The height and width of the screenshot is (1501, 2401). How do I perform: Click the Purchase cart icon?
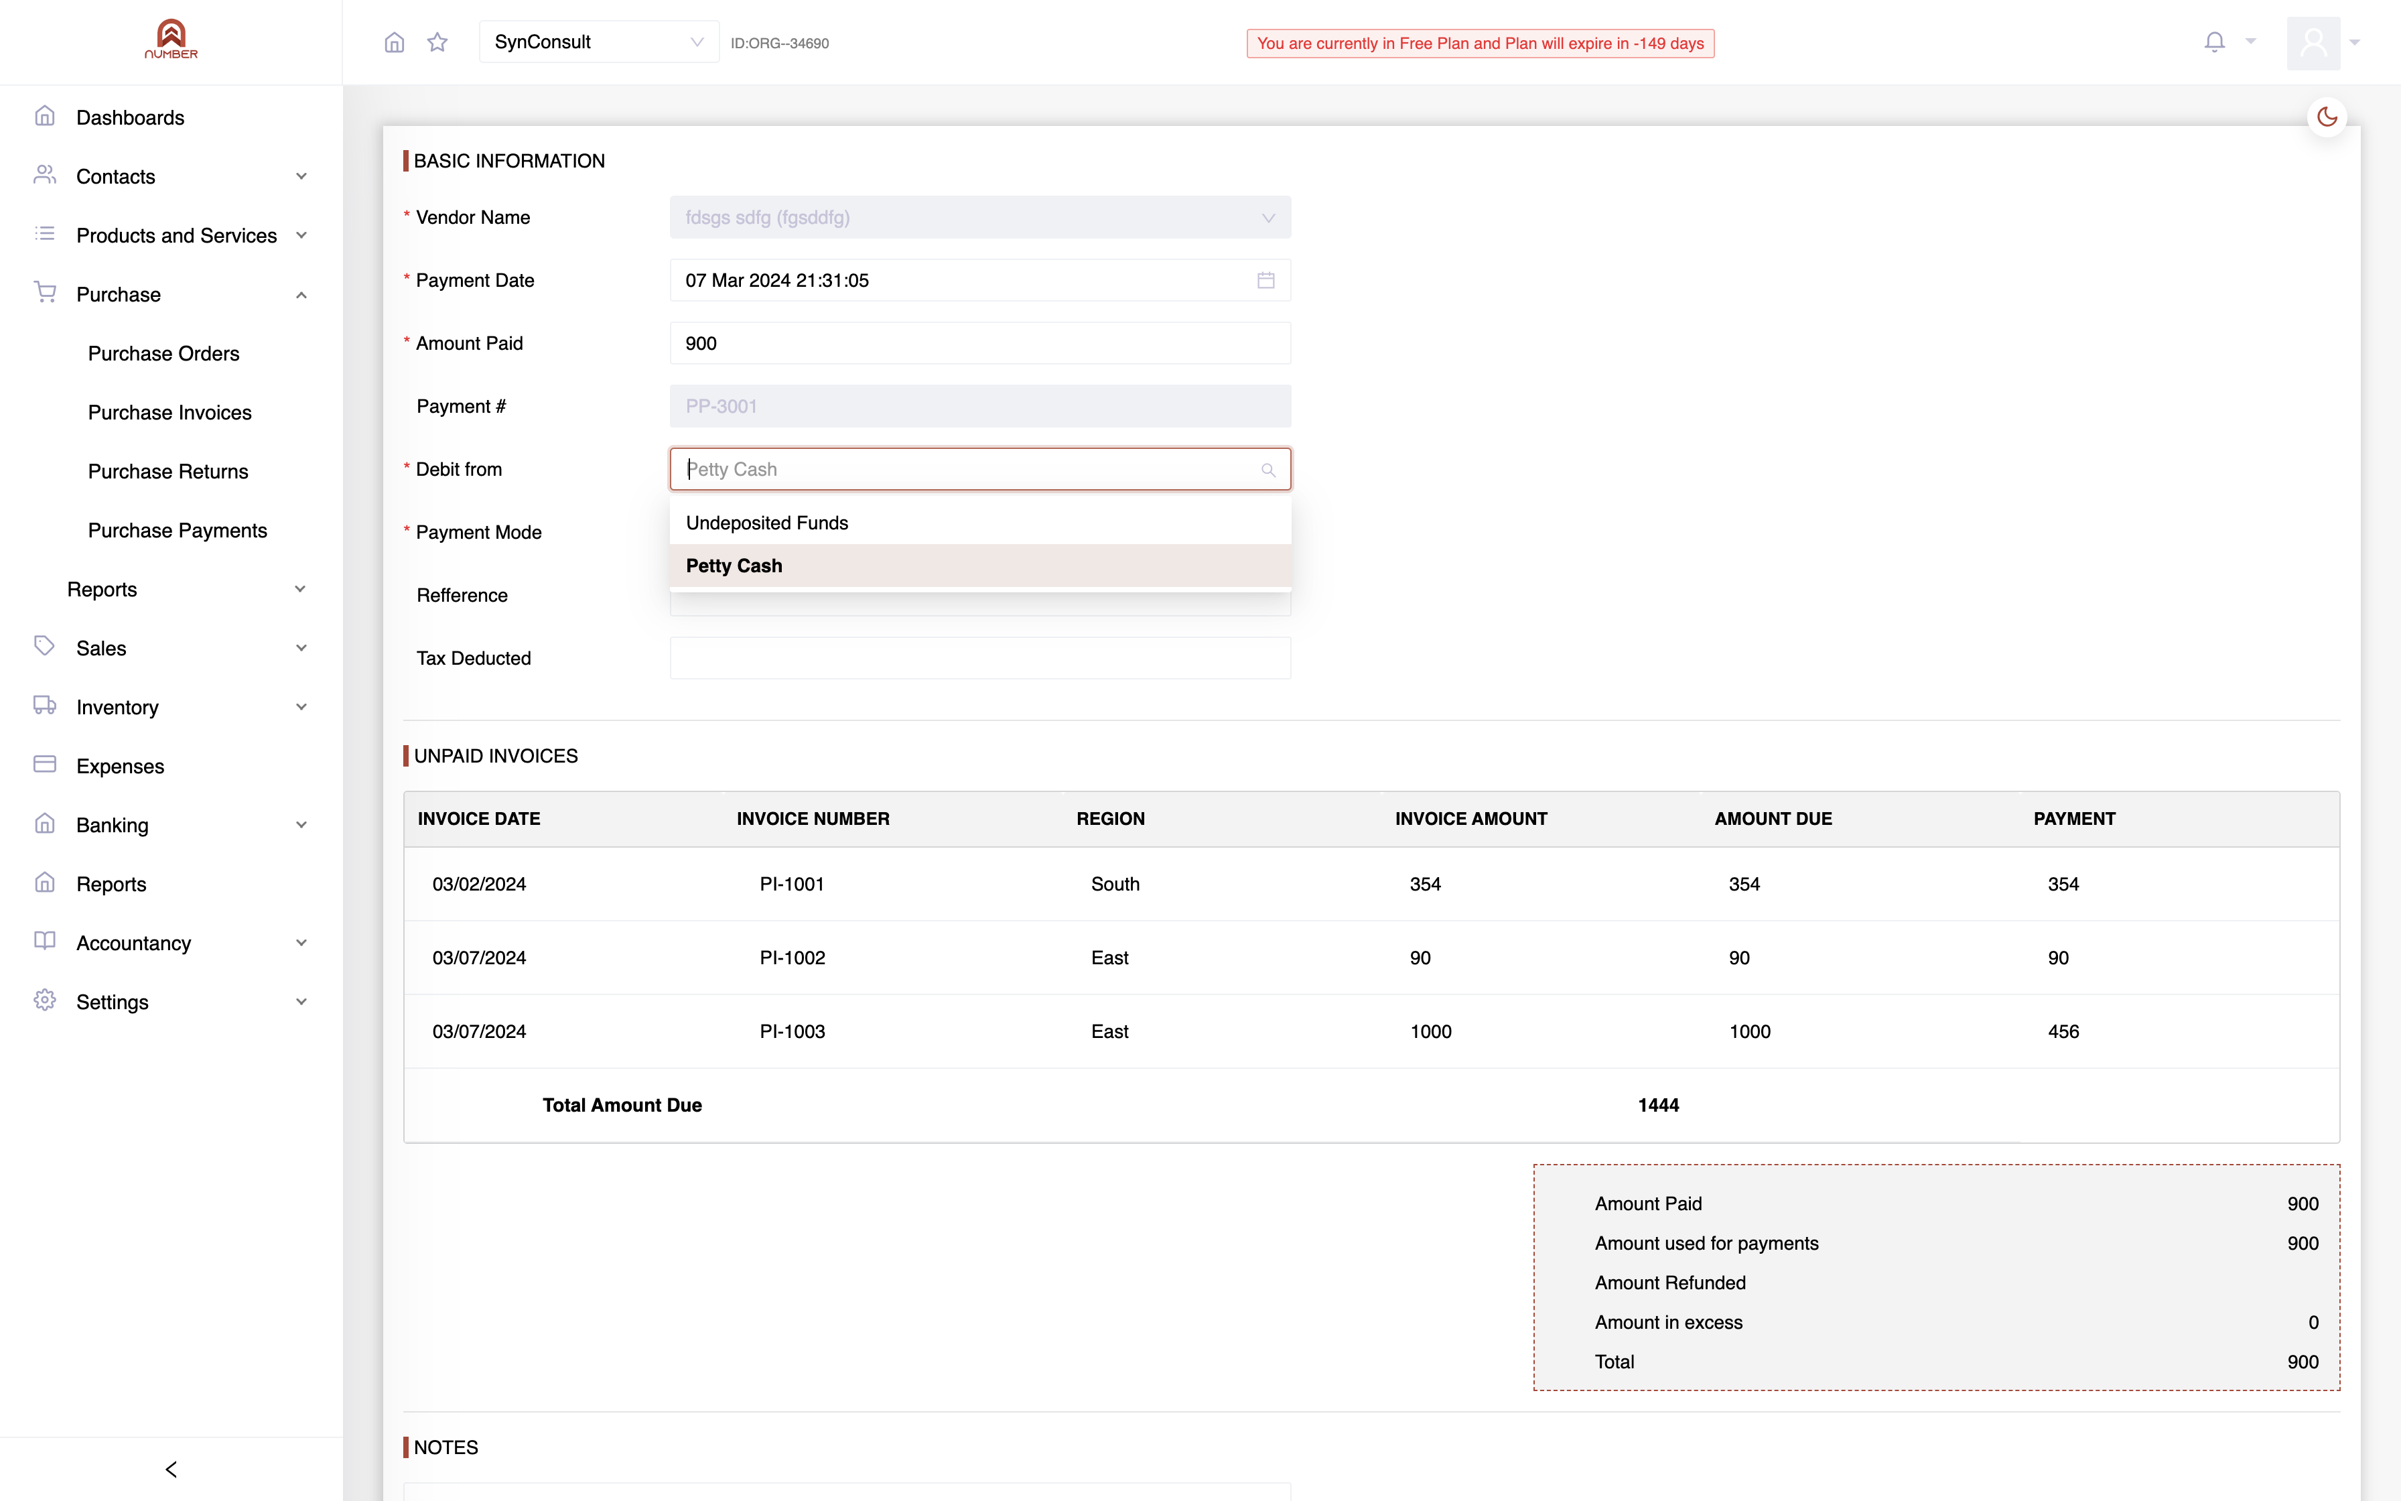(x=45, y=293)
